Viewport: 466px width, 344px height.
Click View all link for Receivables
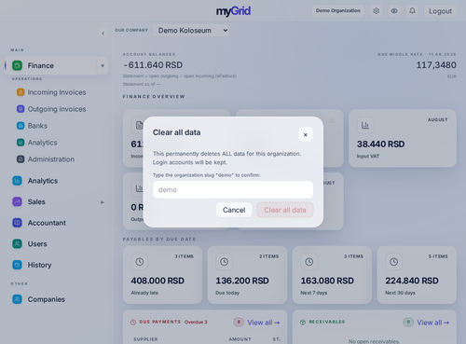[433, 323]
